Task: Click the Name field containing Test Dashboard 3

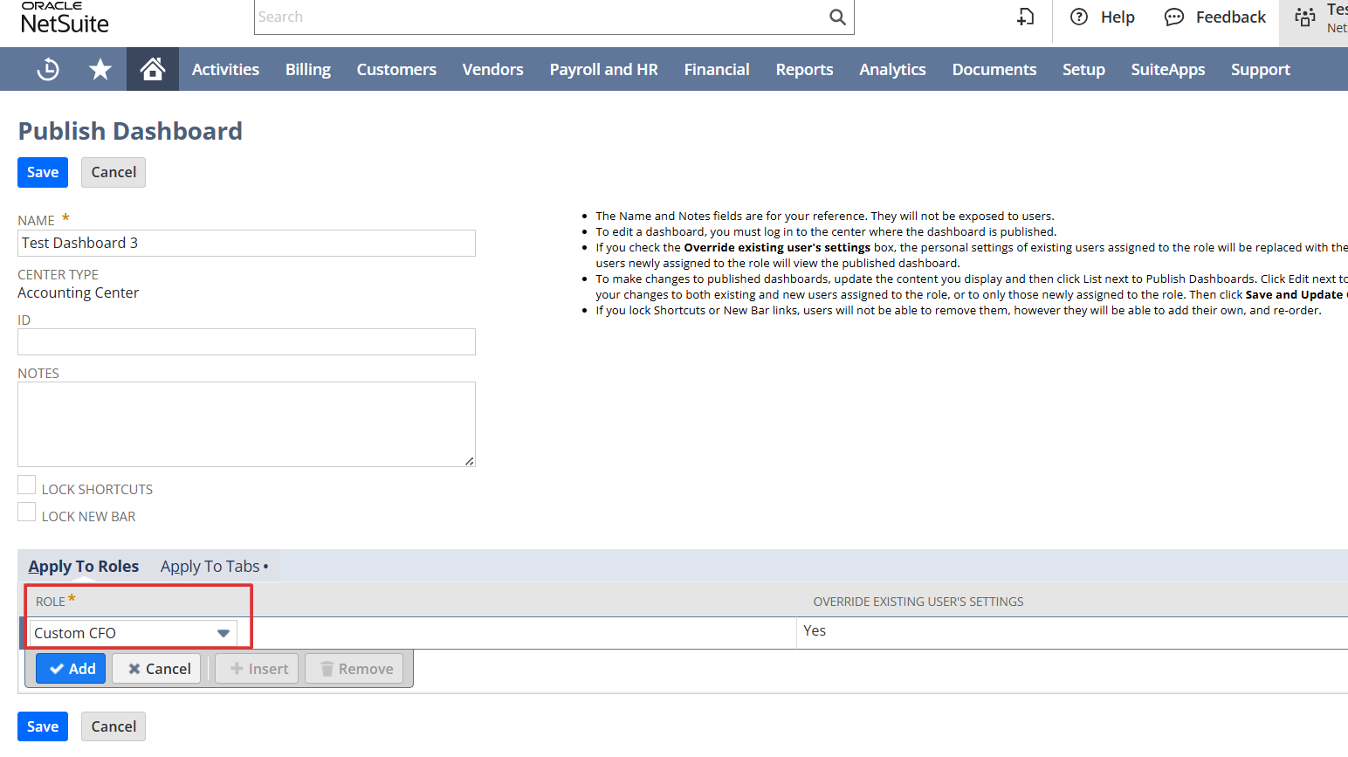Action: tap(246, 243)
